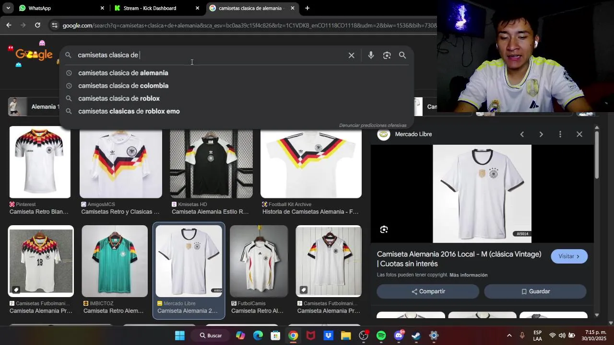This screenshot has width=614, height=345.
Task: Click the browser address bar URL
Action: point(249,25)
